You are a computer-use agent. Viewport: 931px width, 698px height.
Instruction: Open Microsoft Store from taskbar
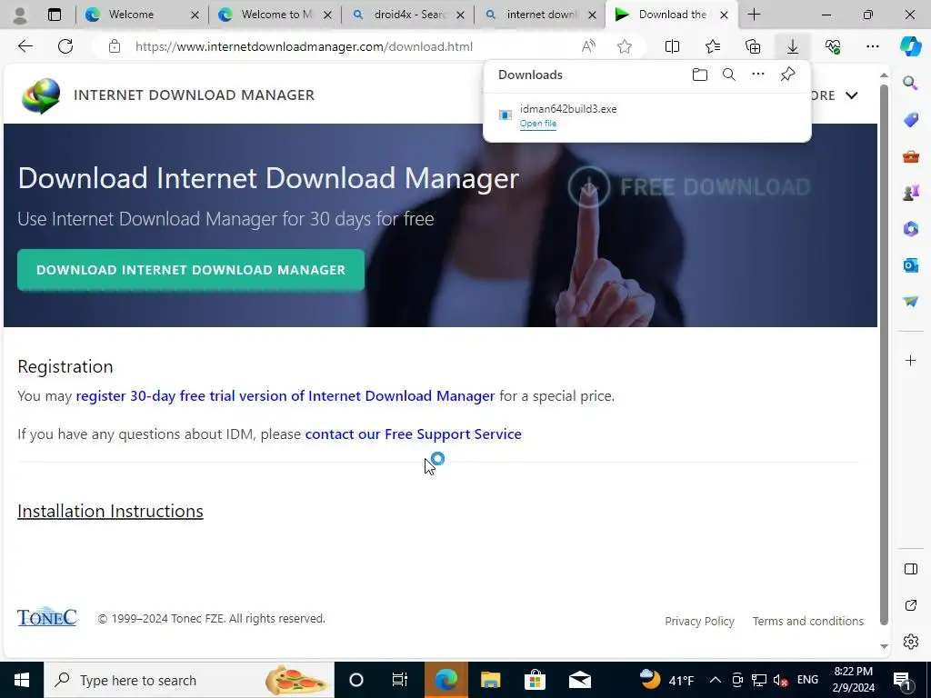click(x=535, y=680)
